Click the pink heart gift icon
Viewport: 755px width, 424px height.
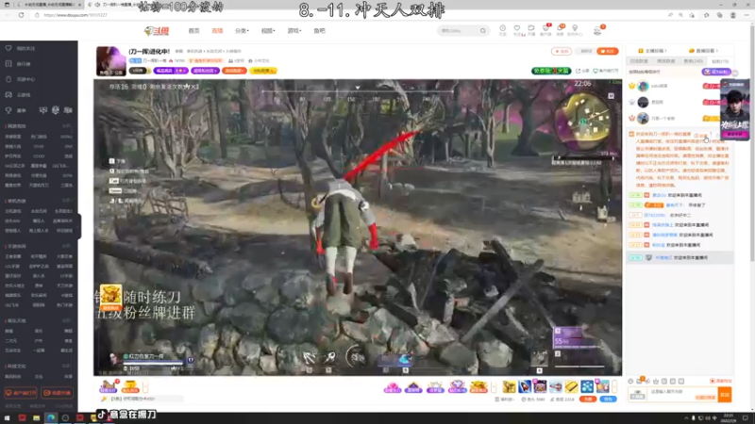tap(393, 386)
